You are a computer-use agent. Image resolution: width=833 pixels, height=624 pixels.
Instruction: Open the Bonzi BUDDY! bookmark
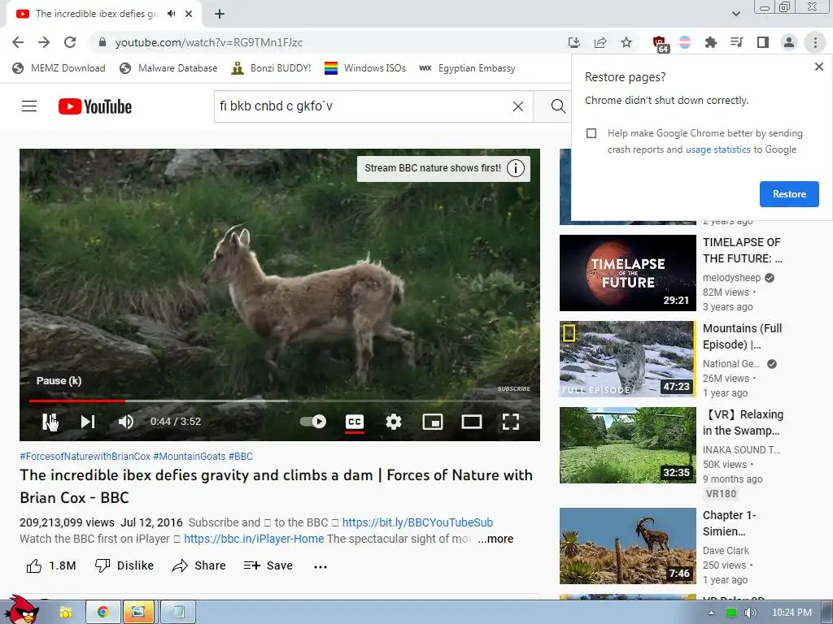(x=271, y=68)
